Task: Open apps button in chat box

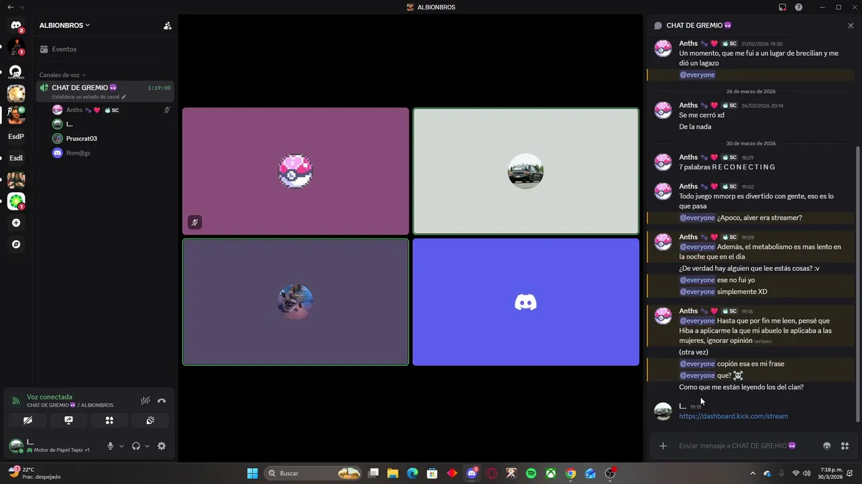Action: 845,446
